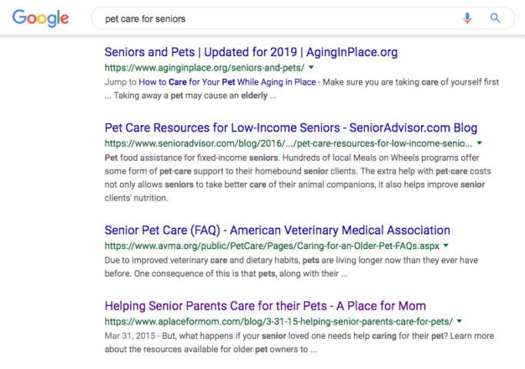This screenshot has width=525, height=369.
Task: Start voice search with microphone icon
Action: click(x=467, y=18)
